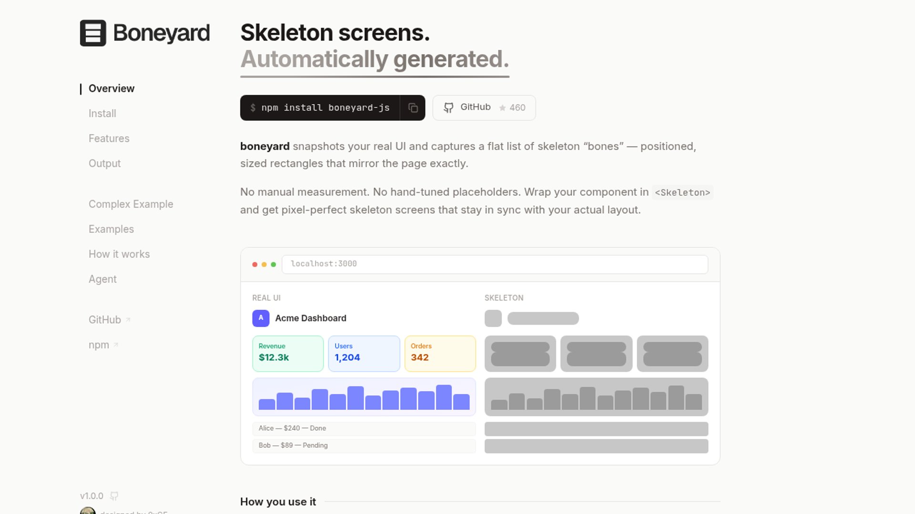Image resolution: width=915 pixels, height=514 pixels.
Task: Click the GitHub octocat icon
Action: click(448, 108)
